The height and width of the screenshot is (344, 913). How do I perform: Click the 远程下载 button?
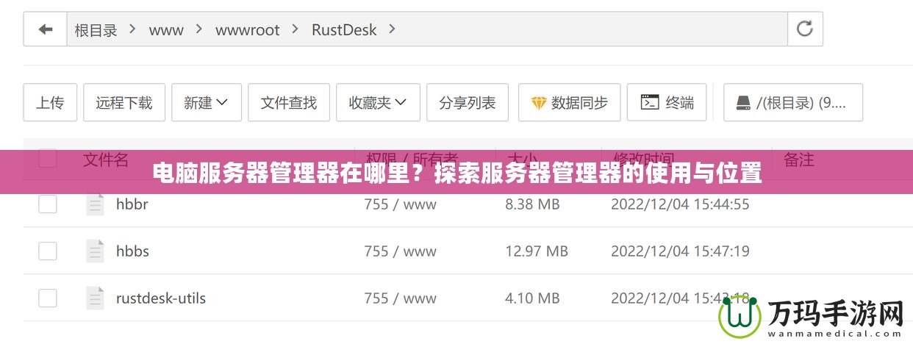click(124, 102)
